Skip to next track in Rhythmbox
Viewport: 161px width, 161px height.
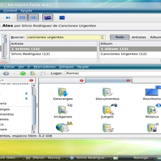(x=8, y=18)
